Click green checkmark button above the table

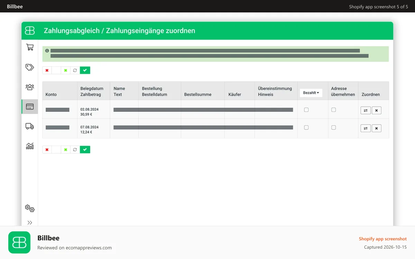point(85,70)
